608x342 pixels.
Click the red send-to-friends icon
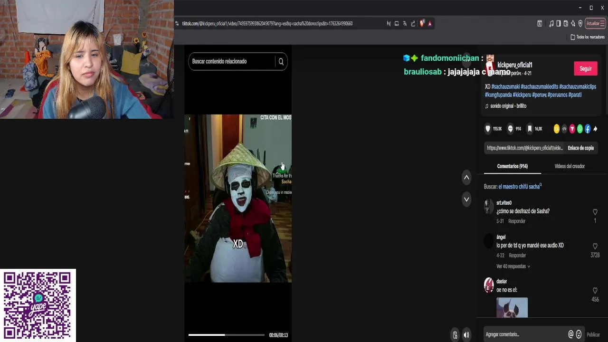tap(572, 129)
